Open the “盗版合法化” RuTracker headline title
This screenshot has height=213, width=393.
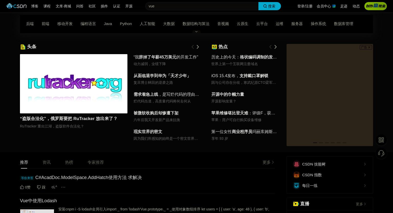point(69,119)
